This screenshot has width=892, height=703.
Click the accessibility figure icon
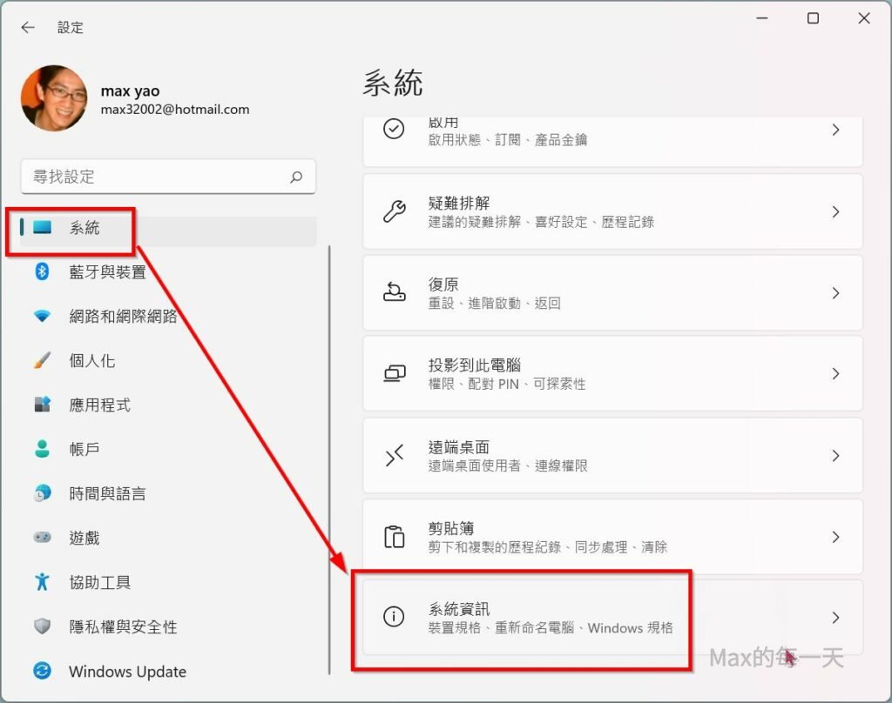tap(42, 582)
